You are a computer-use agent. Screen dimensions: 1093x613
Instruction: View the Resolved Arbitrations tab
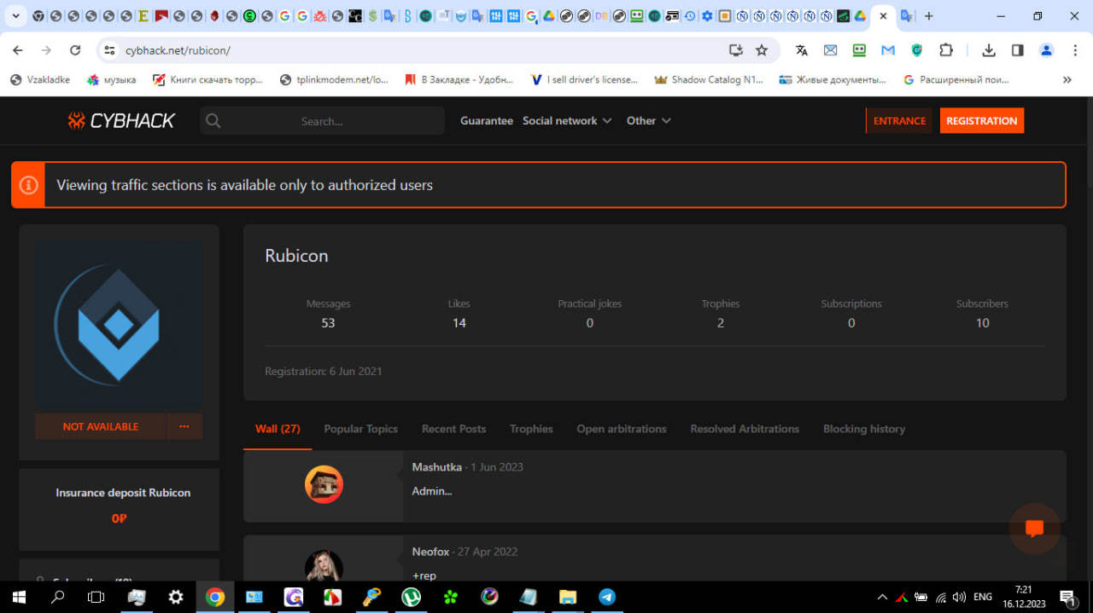(745, 429)
